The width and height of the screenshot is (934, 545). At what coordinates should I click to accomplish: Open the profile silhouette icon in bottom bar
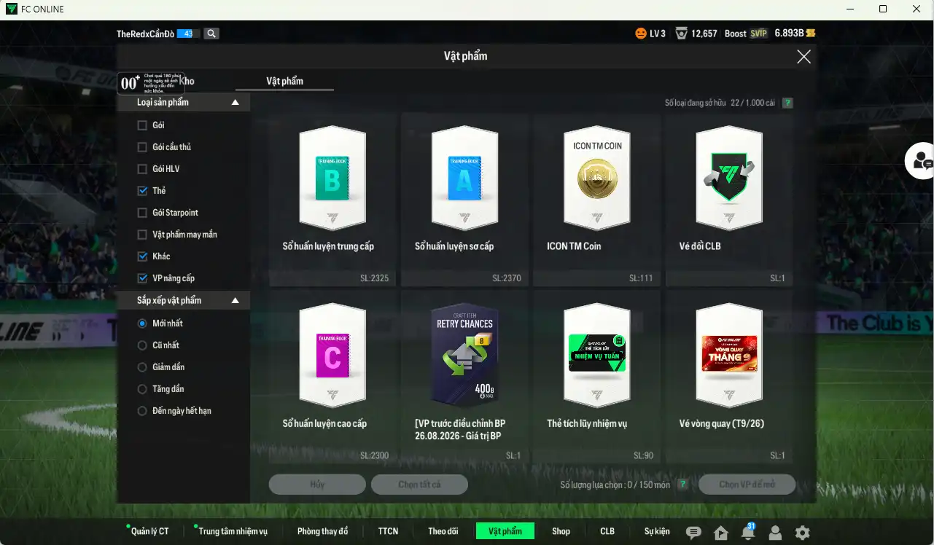(775, 533)
